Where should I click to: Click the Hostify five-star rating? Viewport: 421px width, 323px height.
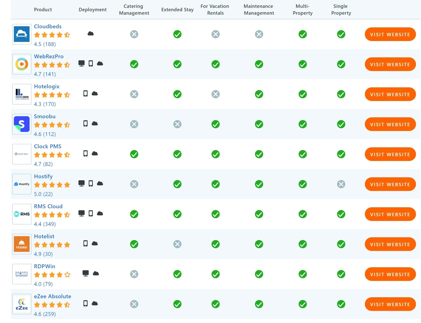(x=52, y=185)
